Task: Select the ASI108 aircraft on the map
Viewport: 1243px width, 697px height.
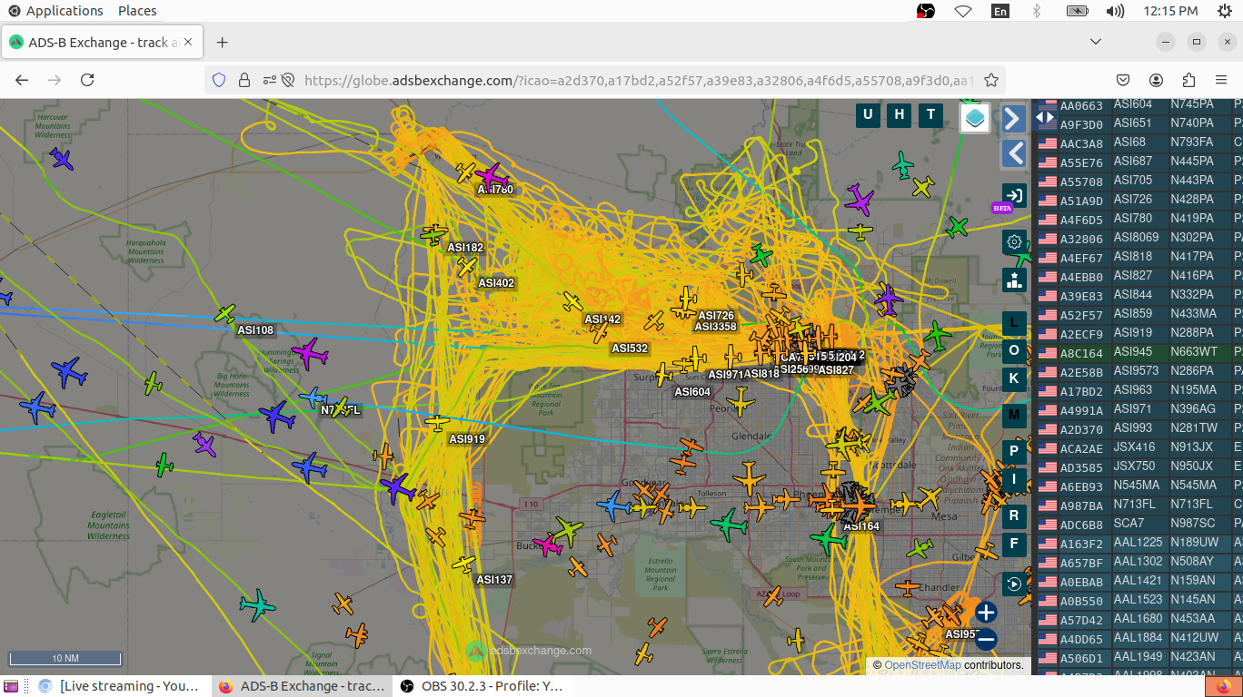Action: (x=225, y=314)
